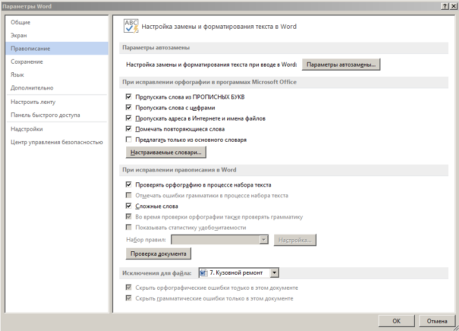
Task: Toggle Сложные слова checkbox
Action: (129, 206)
